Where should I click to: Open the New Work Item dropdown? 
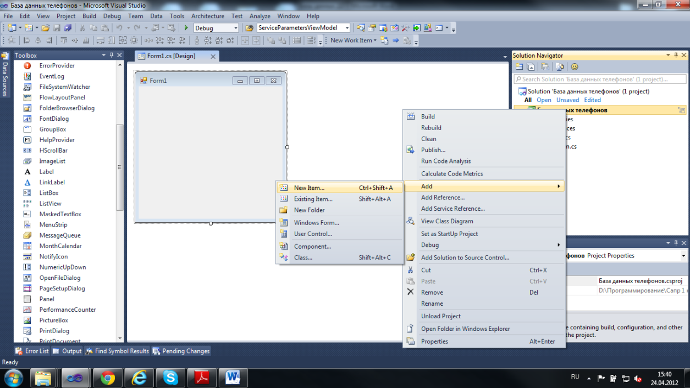click(x=354, y=40)
